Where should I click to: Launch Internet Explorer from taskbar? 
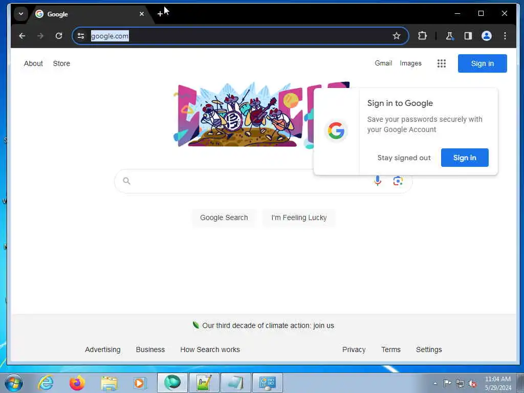tap(46, 383)
